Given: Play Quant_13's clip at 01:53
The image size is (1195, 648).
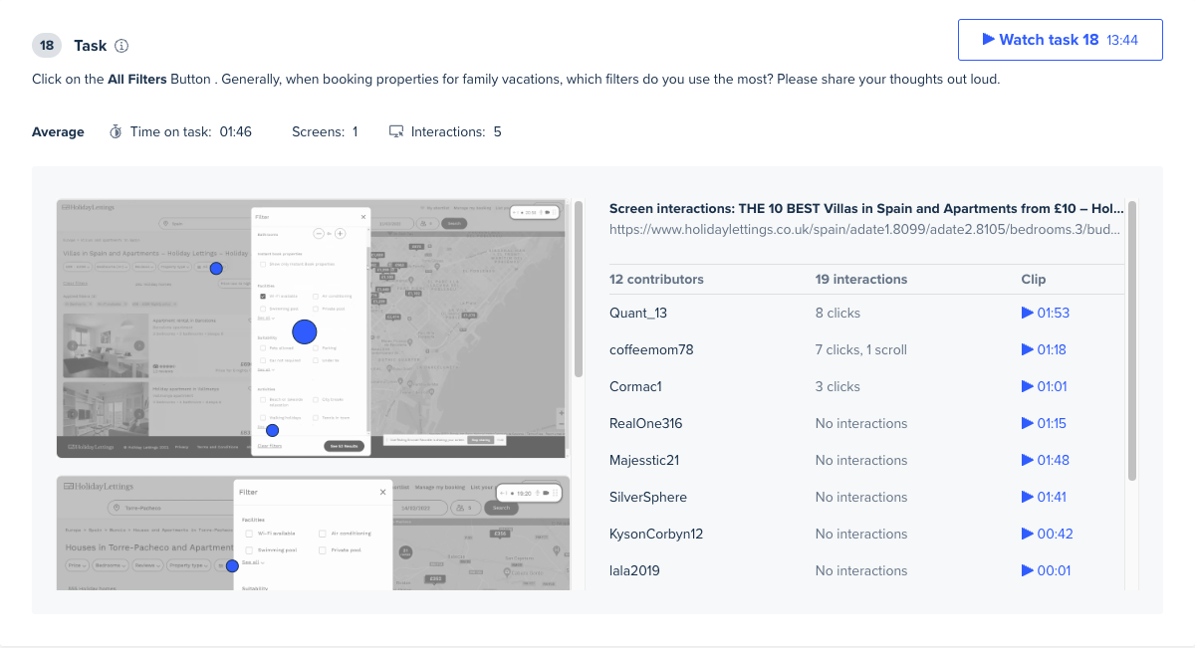Looking at the screenshot, I should pyautogui.click(x=1046, y=313).
